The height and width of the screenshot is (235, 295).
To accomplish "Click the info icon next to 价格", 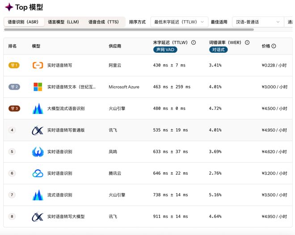I will [274, 46].
